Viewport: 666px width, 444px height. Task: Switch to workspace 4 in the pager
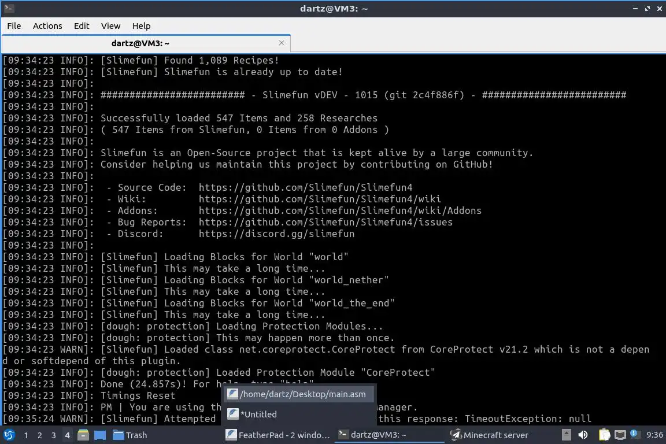click(67, 435)
